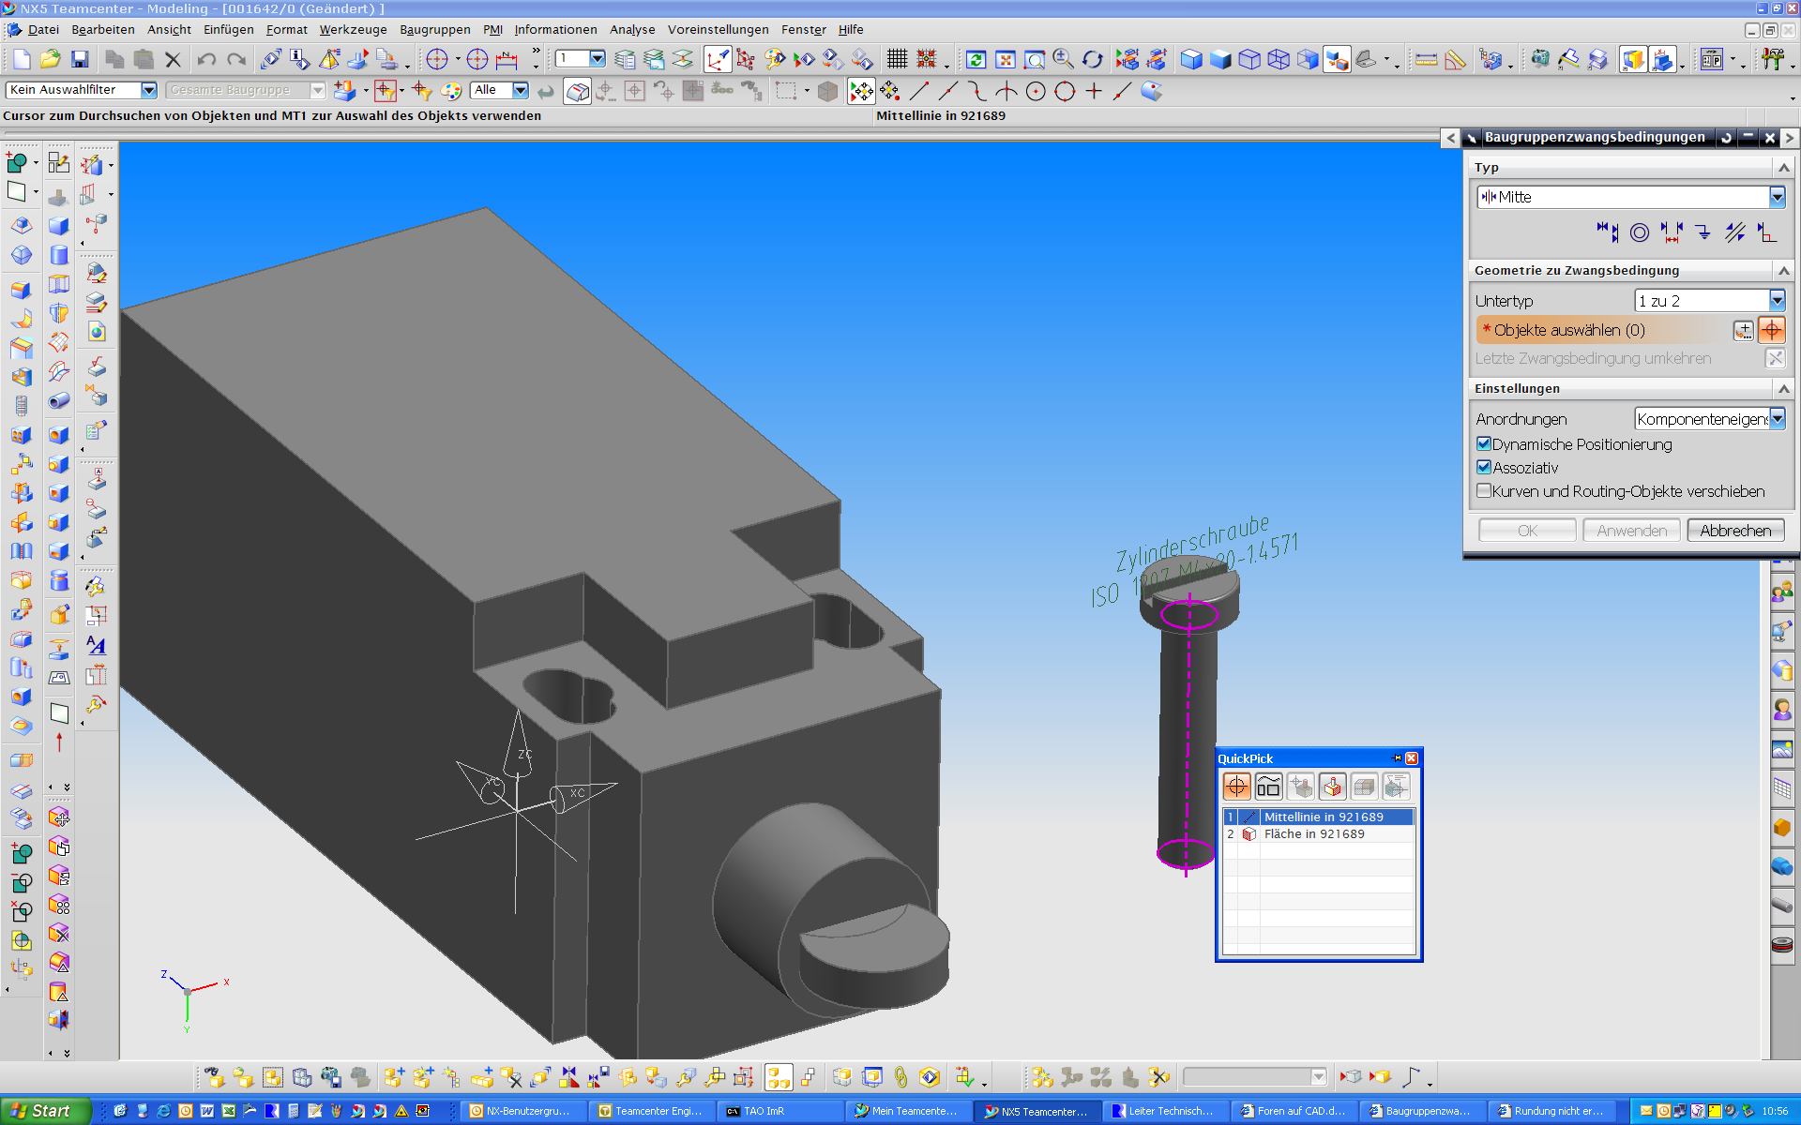Click the grid display toolbar icon

[897, 60]
